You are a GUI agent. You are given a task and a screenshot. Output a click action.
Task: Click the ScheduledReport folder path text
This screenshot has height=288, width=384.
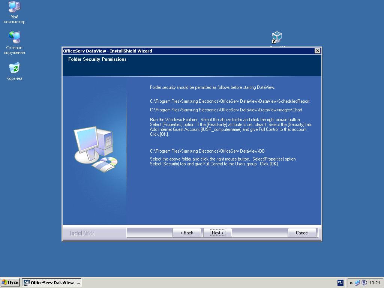coord(229,101)
